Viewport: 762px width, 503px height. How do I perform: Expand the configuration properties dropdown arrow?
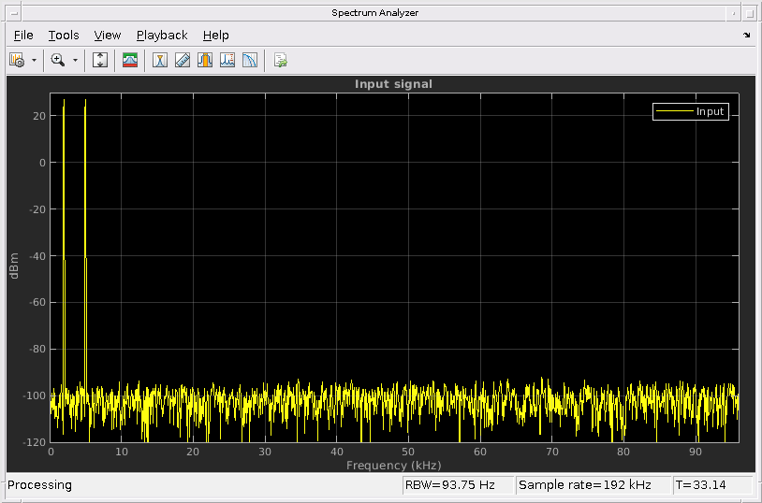pyautogui.click(x=35, y=60)
